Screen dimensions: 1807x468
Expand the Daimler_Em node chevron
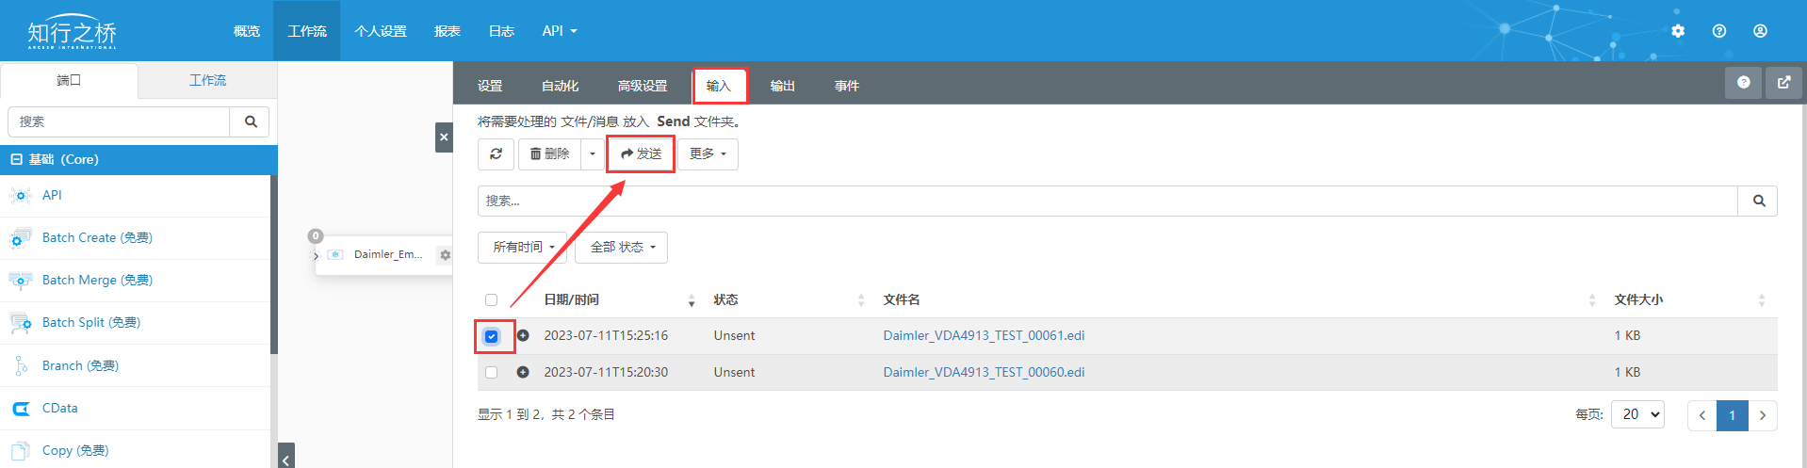click(x=317, y=256)
